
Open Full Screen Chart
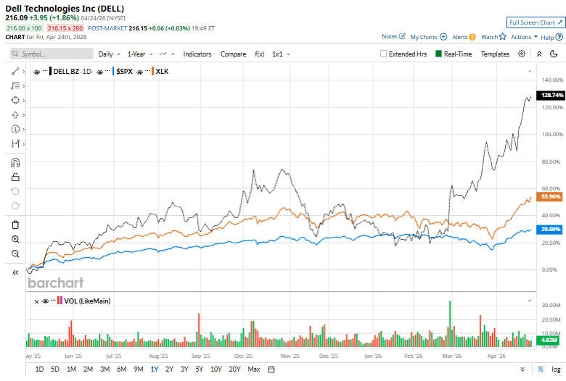[536, 22]
